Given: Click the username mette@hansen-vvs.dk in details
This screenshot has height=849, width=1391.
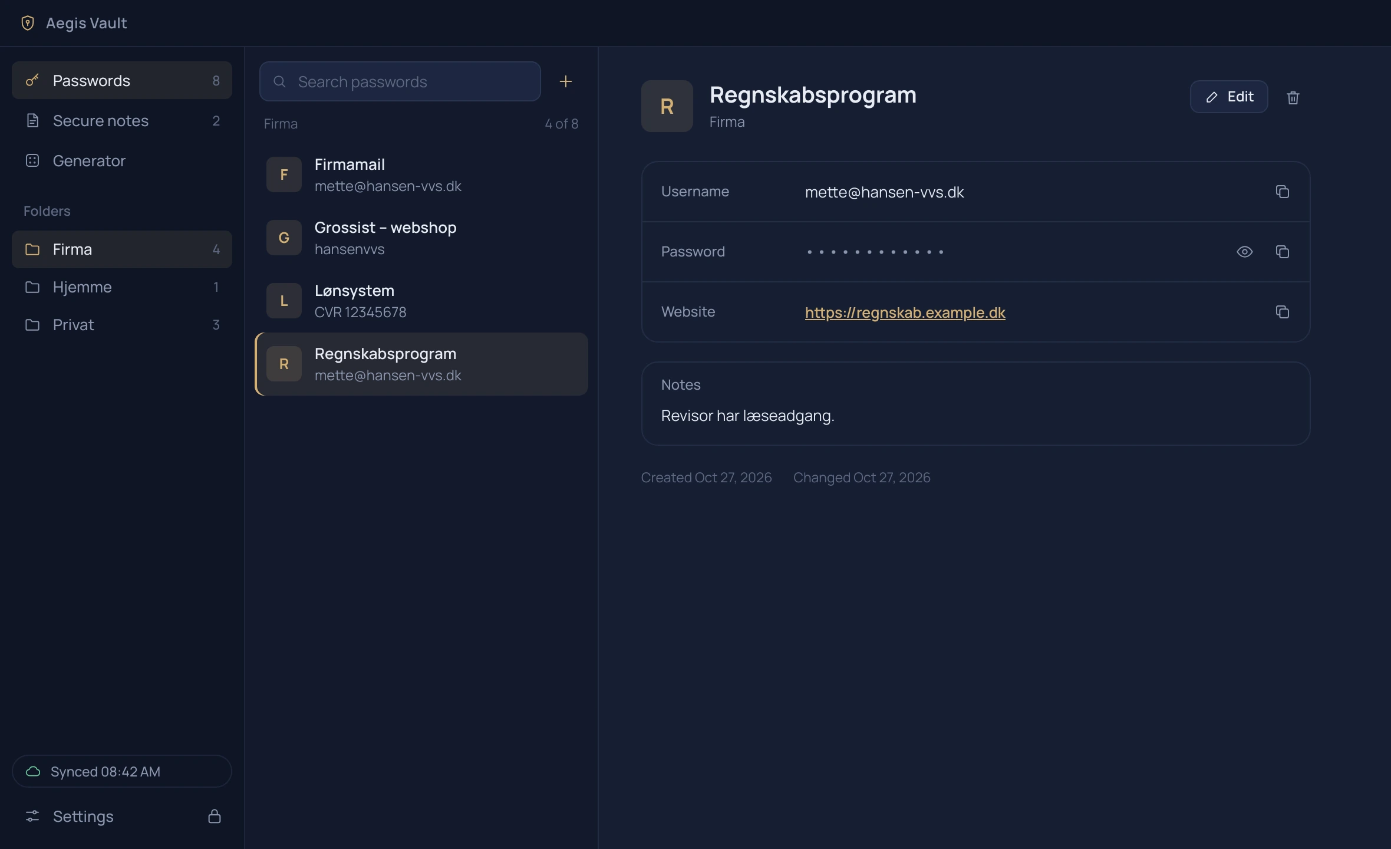Looking at the screenshot, I should (884, 192).
